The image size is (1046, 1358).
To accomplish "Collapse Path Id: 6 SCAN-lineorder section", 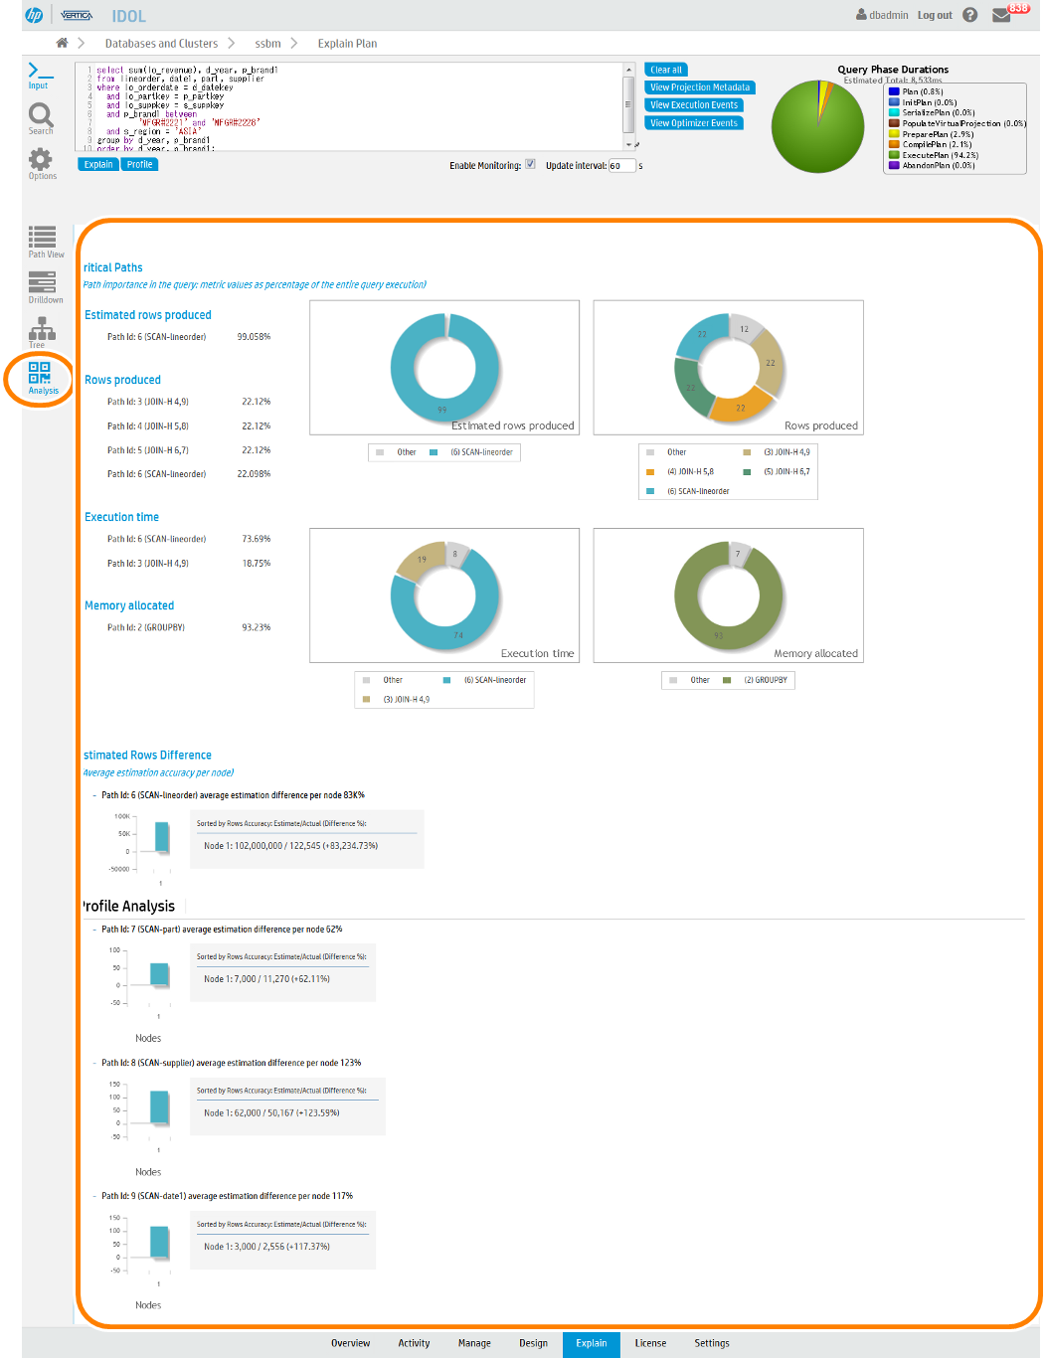I will tap(93, 795).
